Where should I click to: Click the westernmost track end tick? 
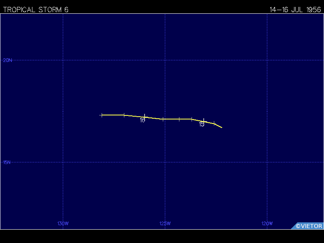coord(102,115)
